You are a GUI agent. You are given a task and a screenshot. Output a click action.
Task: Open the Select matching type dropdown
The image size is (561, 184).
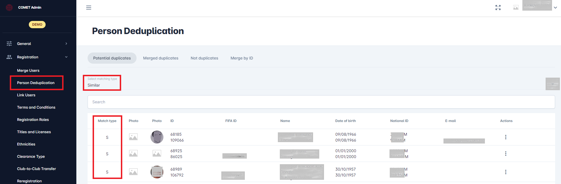tap(102, 83)
